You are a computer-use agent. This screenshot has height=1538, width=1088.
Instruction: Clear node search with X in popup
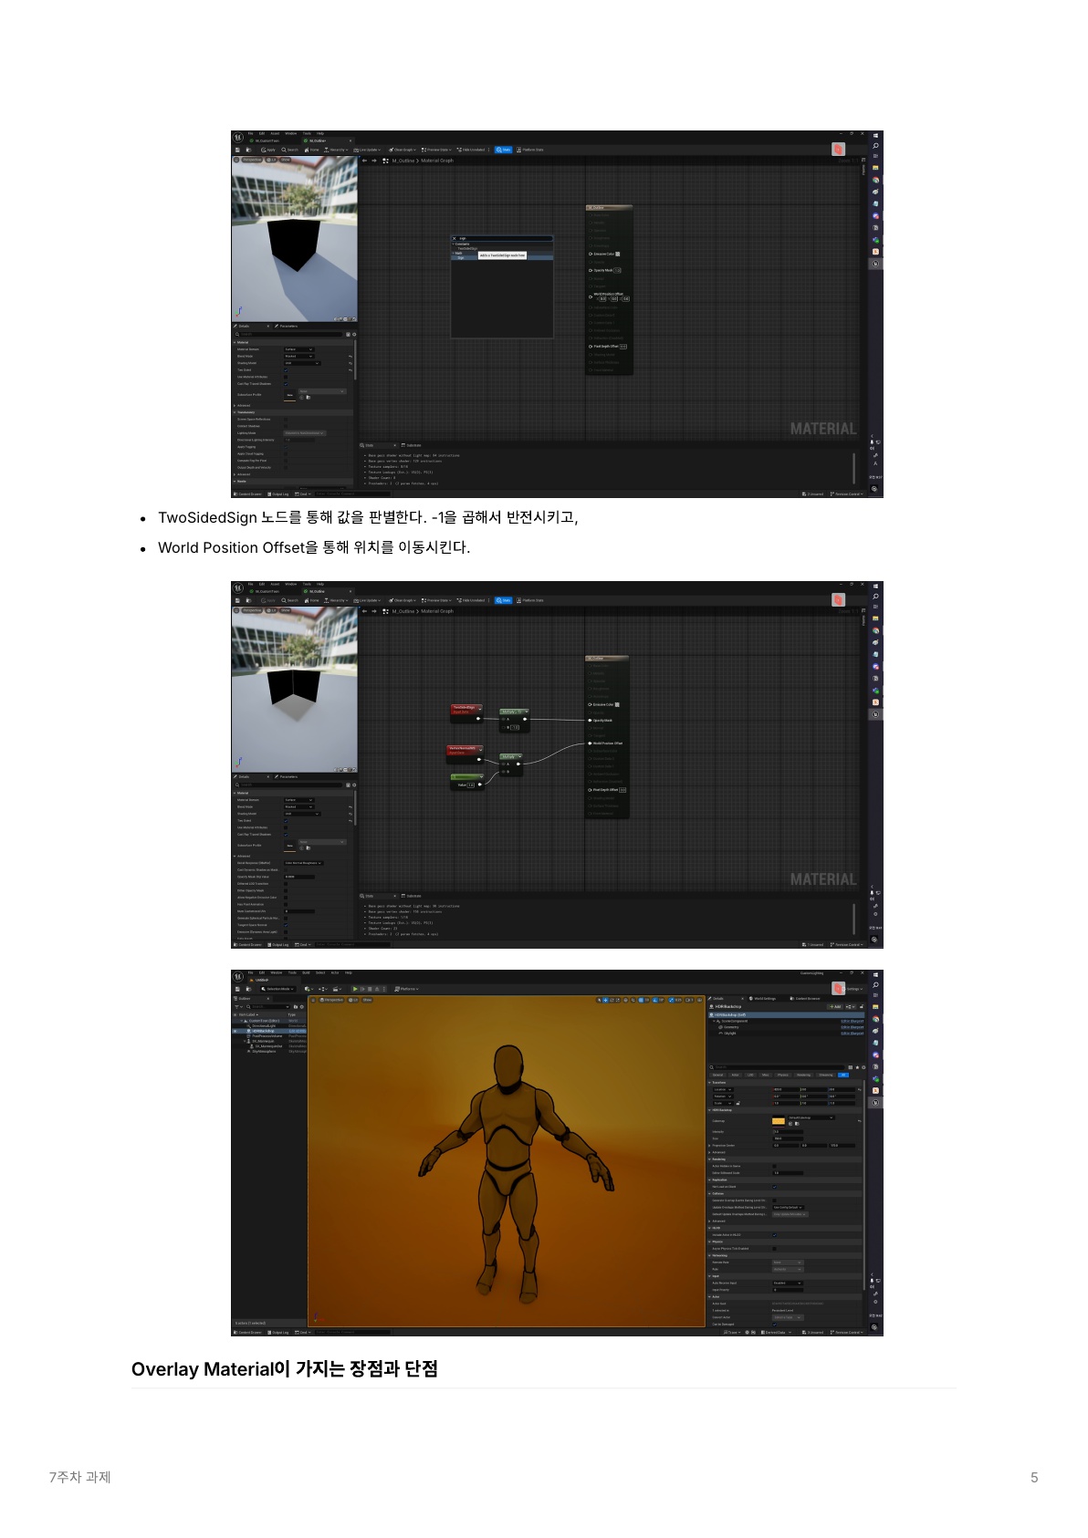[454, 238]
